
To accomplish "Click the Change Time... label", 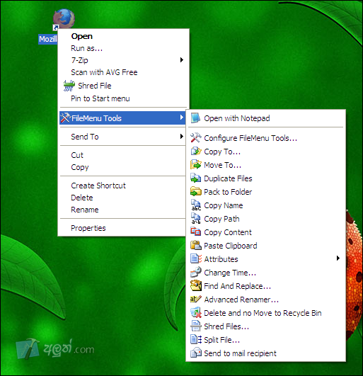I will click(230, 273).
